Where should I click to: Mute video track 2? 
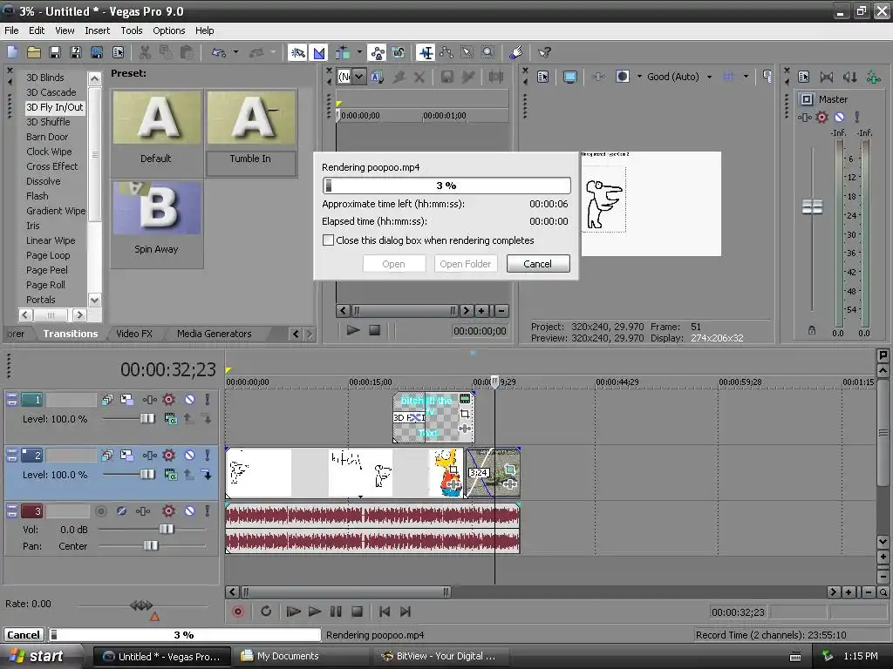point(189,455)
